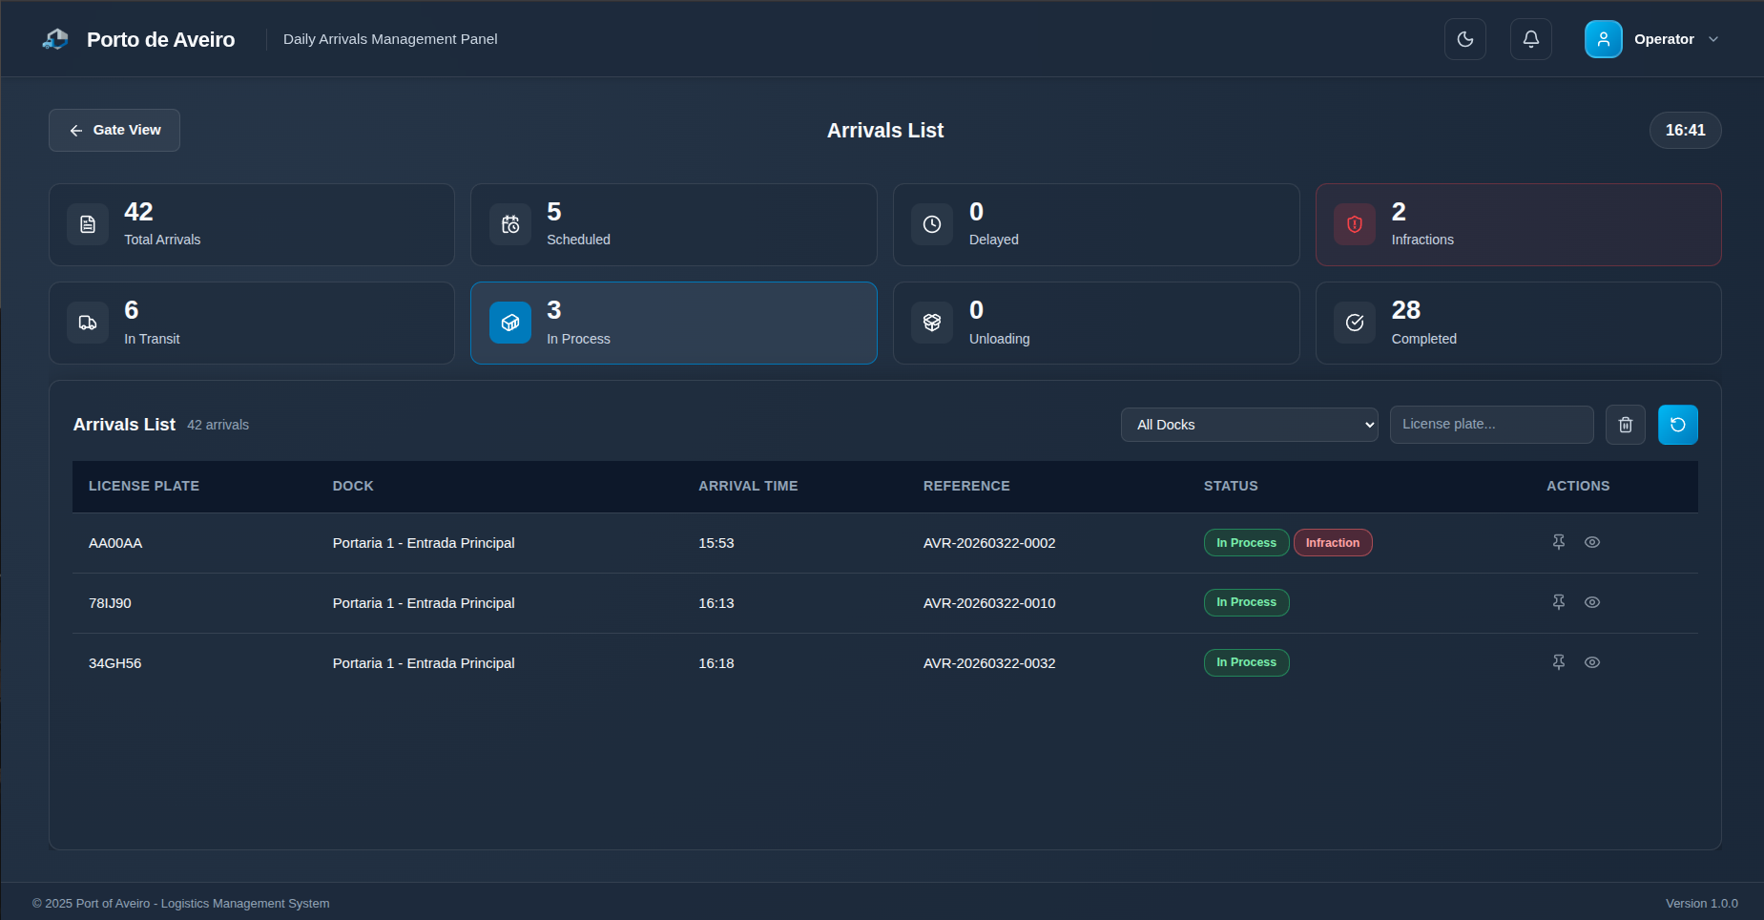The width and height of the screenshot is (1764, 920).
Task: Pin the arrival 78IJ90
Action: pyautogui.click(x=1559, y=602)
